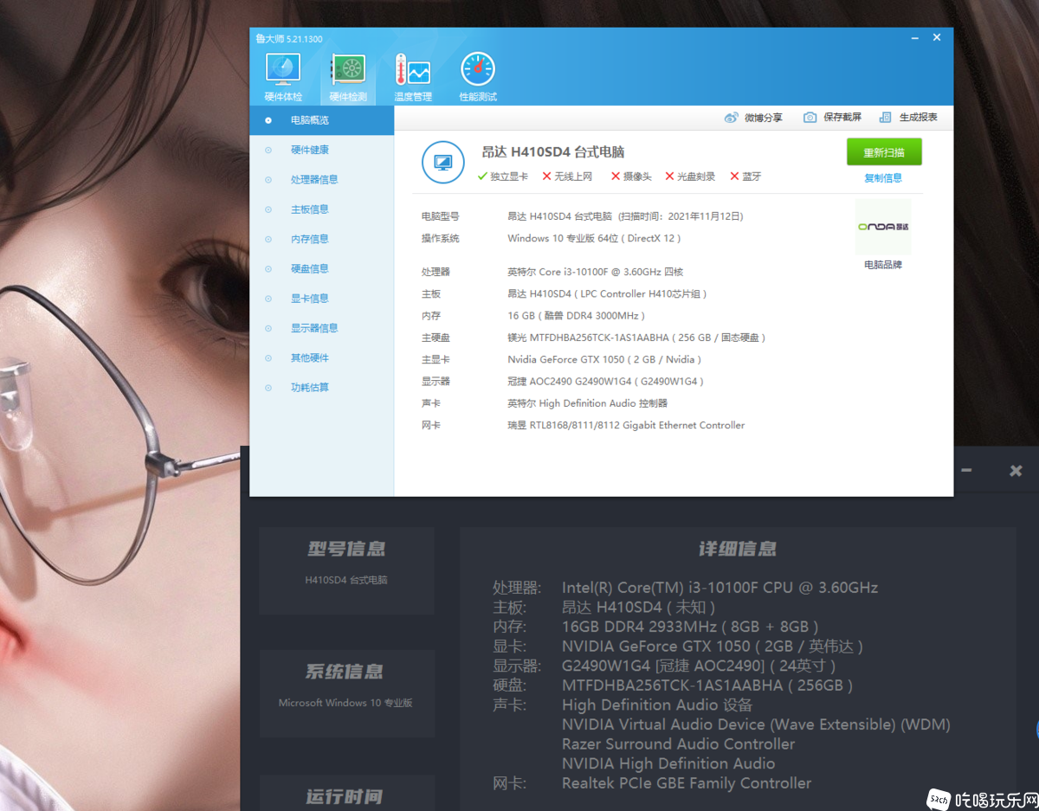The height and width of the screenshot is (811, 1039).
Task: Click the 扫描时间 2021年11月12日 model text
Action: [x=625, y=216]
